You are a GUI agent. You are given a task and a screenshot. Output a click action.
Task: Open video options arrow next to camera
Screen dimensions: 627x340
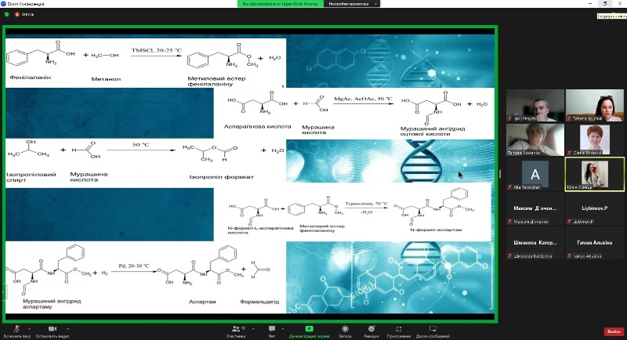coord(67,329)
